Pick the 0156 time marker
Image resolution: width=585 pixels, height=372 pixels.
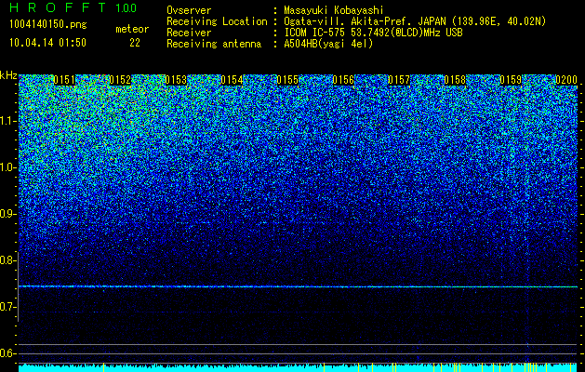pos(343,80)
